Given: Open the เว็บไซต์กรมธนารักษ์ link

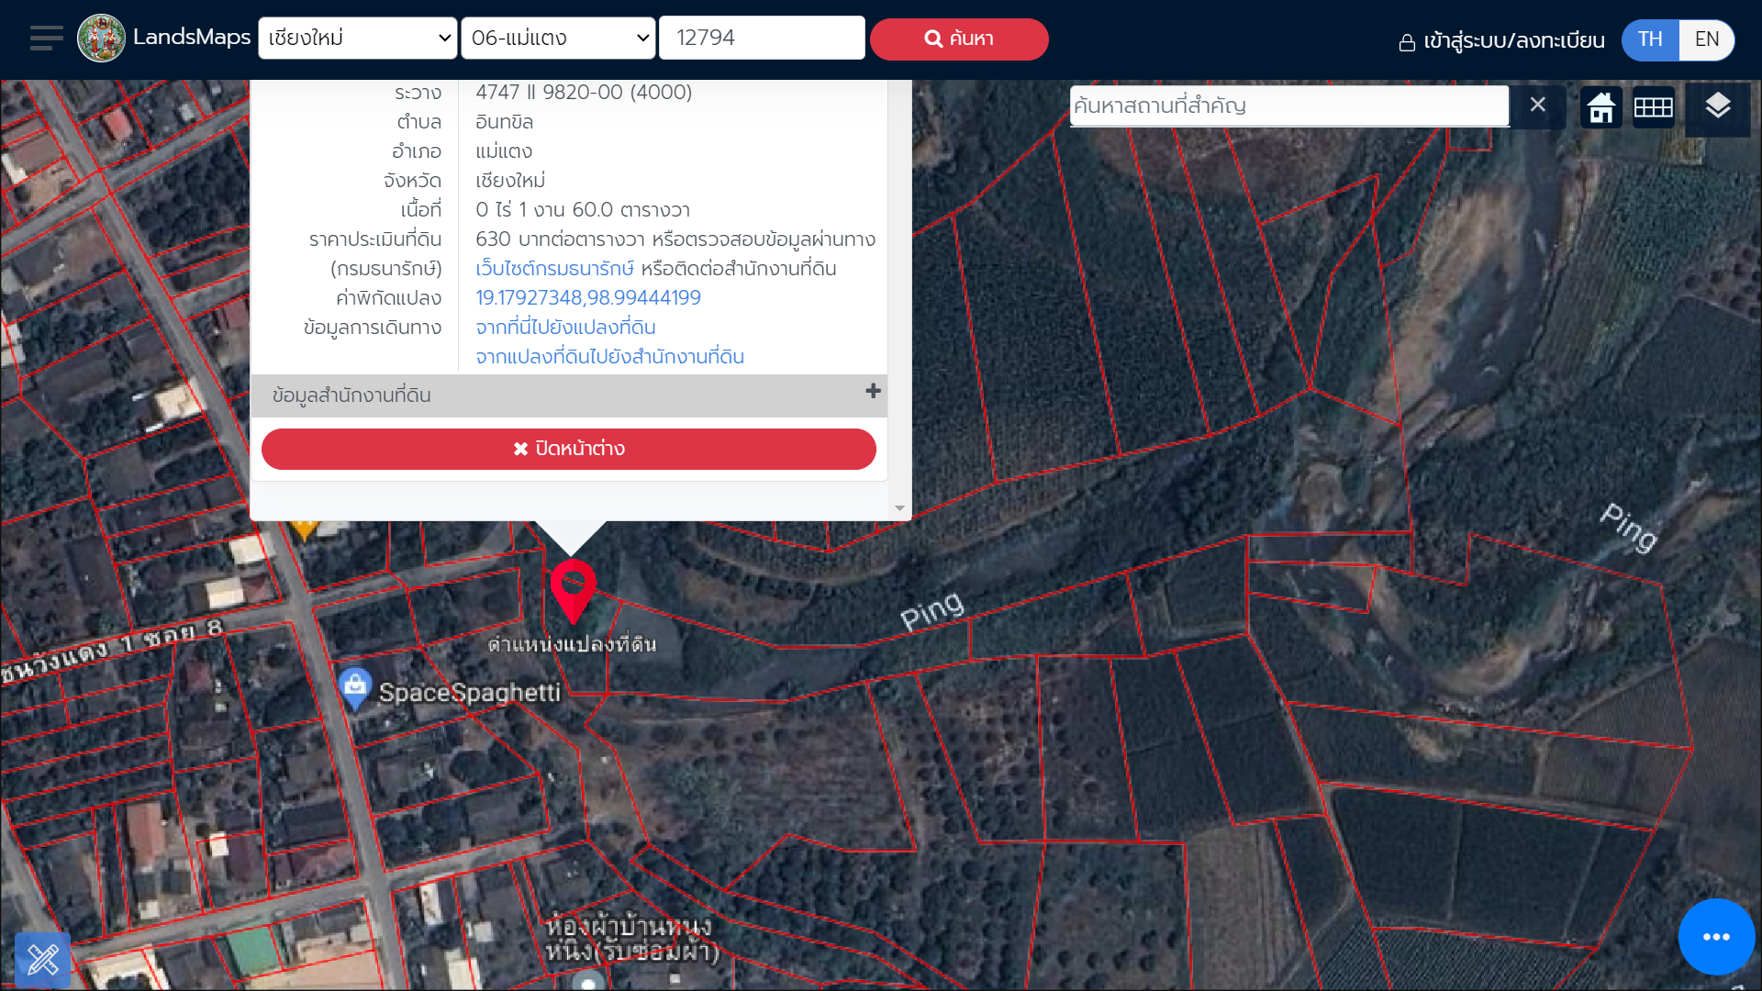Looking at the screenshot, I should click(554, 269).
